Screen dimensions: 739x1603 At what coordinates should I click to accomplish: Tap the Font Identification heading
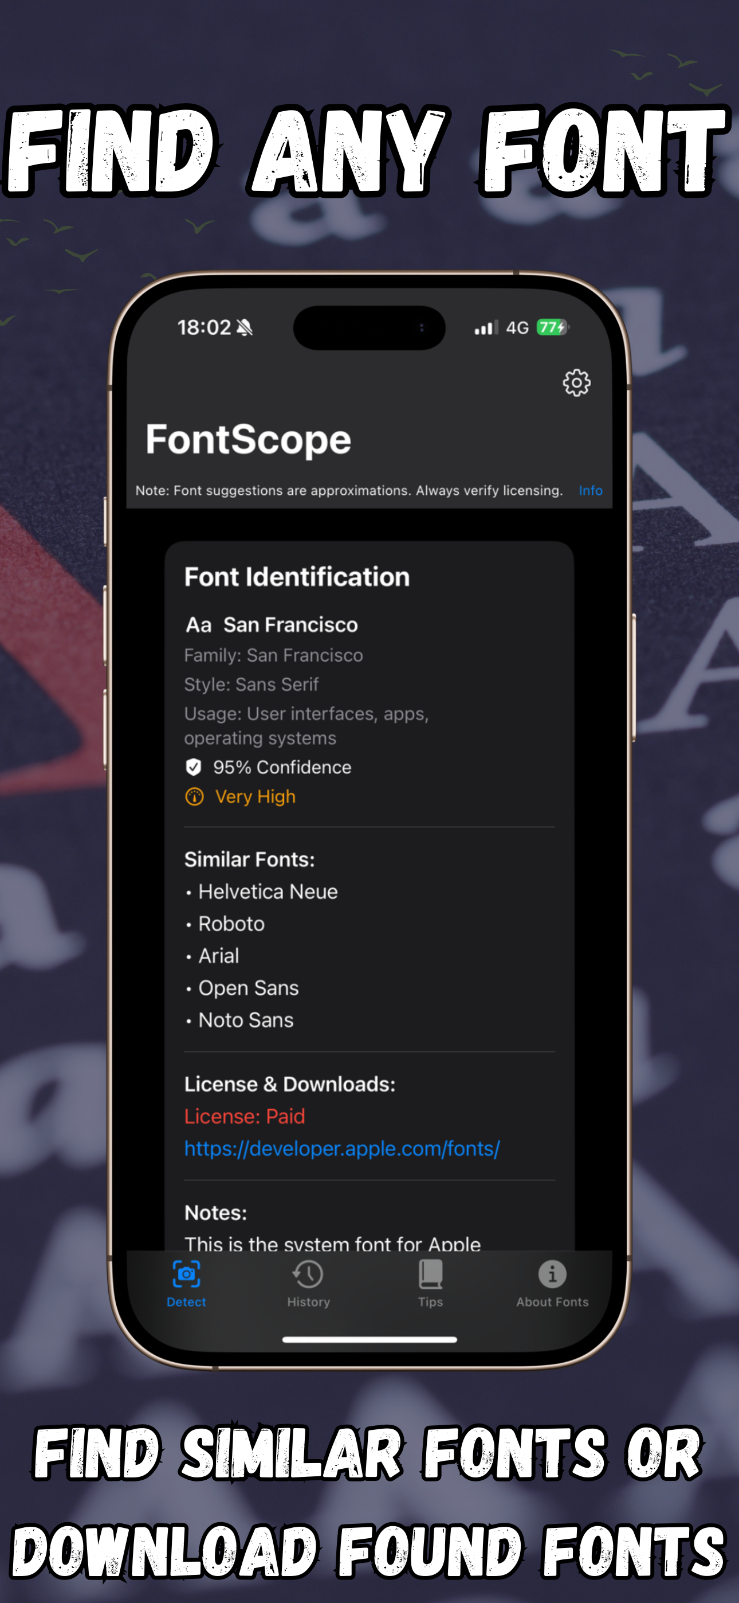[x=297, y=577]
